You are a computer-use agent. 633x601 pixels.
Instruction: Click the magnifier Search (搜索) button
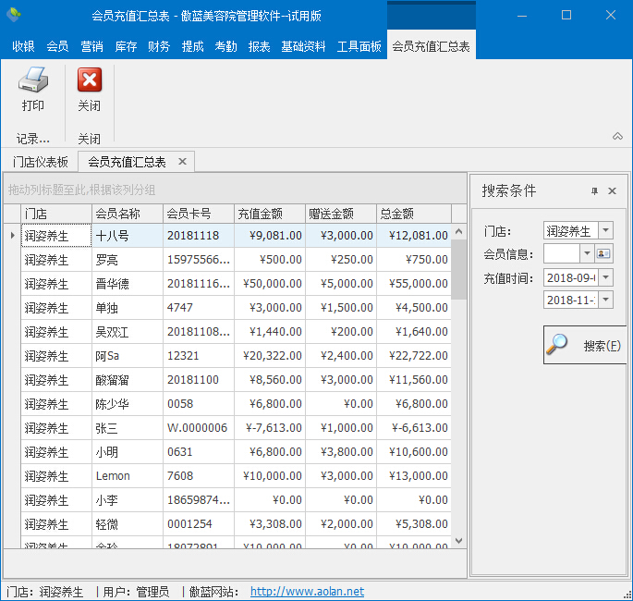coord(585,345)
